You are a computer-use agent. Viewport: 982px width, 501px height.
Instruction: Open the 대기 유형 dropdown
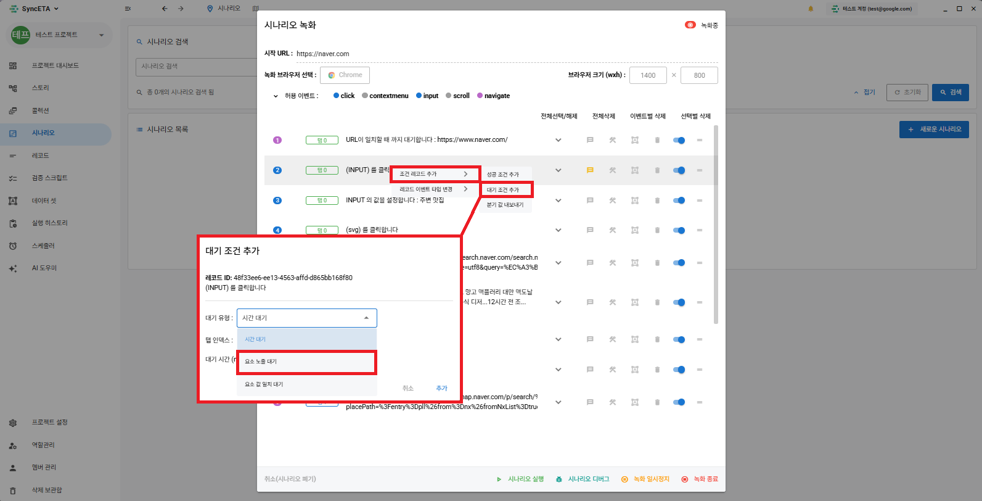(306, 318)
